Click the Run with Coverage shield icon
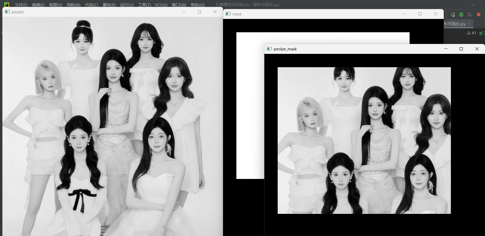 click(x=470, y=14)
